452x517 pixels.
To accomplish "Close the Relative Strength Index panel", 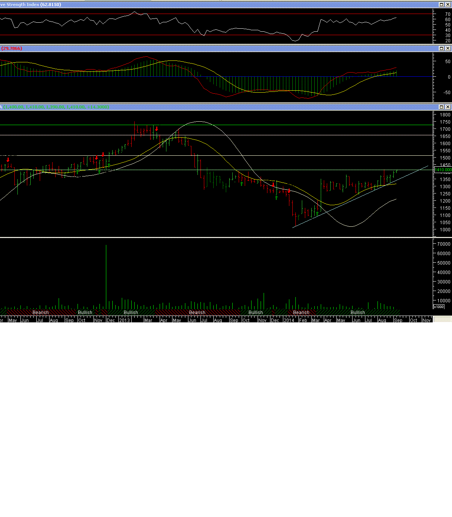I will coord(448,5).
